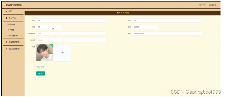Click the 会议室预约系统 title
This screenshot has height=97, width=225.
14,5
